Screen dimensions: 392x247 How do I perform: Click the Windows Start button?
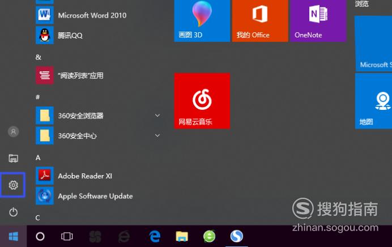[13, 236]
